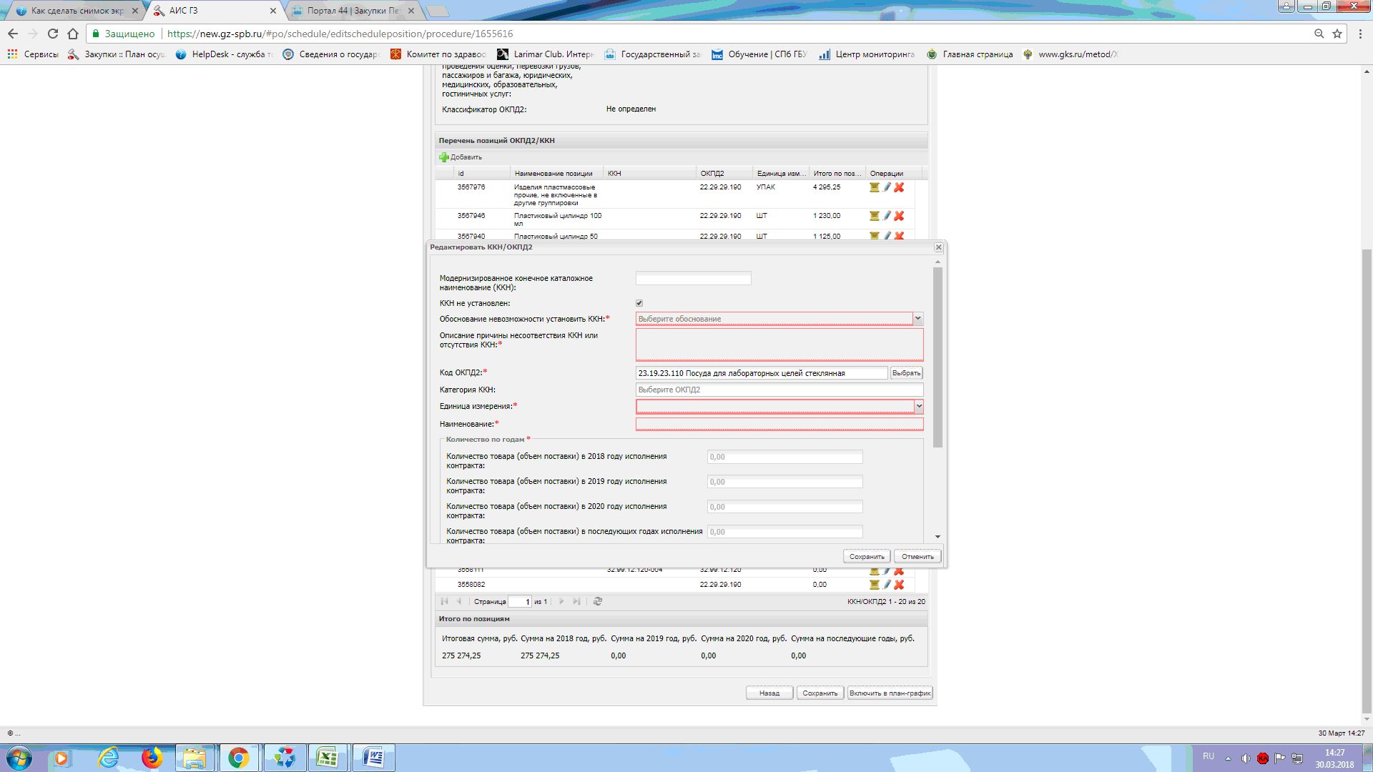Go to next page arrow in grid

561,602
